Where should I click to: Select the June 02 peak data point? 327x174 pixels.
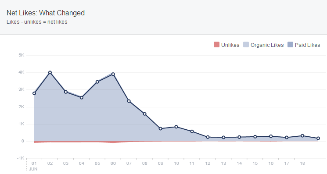click(50, 72)
